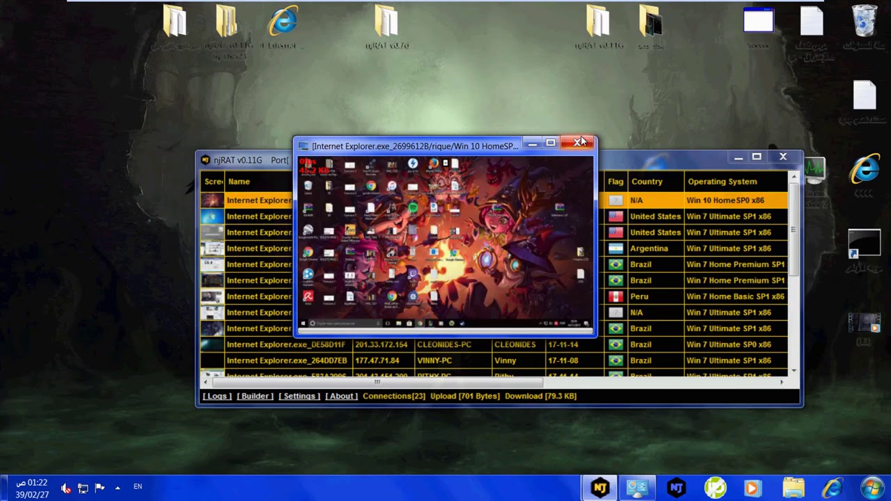Screen dimensions: 891x501
Task: Select the screen thumbnail in the Argentina row
Action: (212, 248)
